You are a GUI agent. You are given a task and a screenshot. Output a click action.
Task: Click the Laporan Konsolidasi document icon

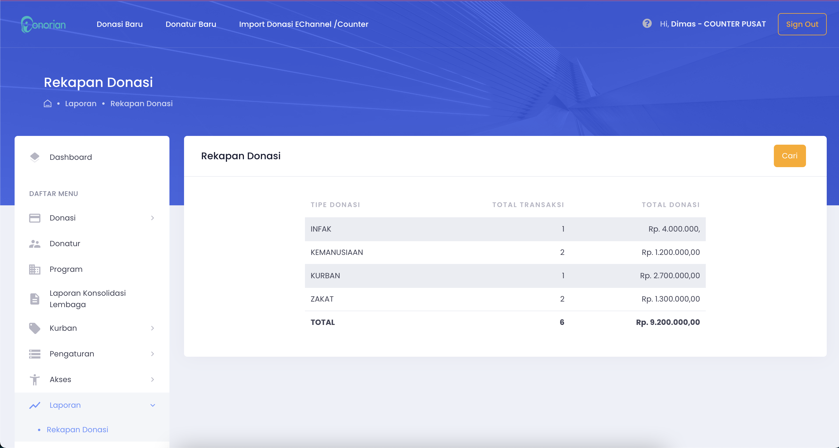click(34, 299)
